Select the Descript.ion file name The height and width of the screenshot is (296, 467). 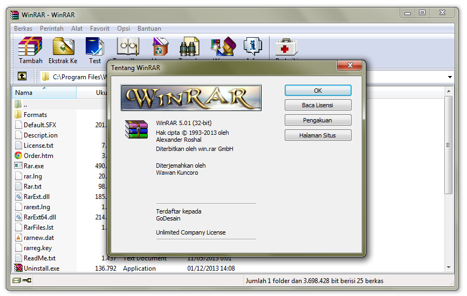point(41,135)
